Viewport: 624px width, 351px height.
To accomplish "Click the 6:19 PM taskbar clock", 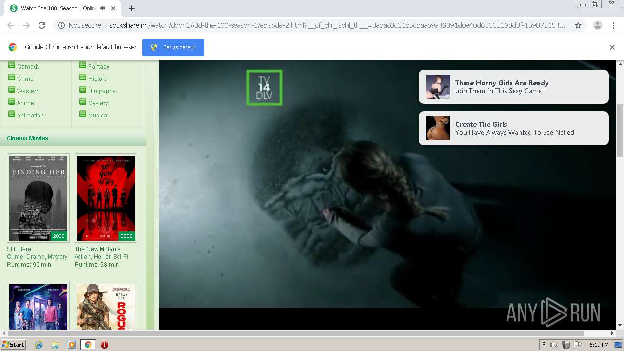I will click(x=599, y=345).
